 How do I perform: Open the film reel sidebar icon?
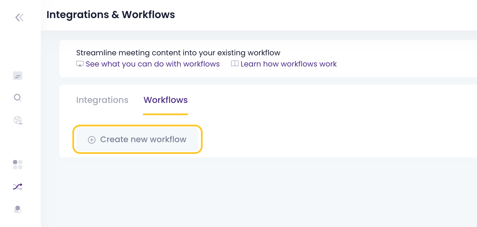pos(18,120)
